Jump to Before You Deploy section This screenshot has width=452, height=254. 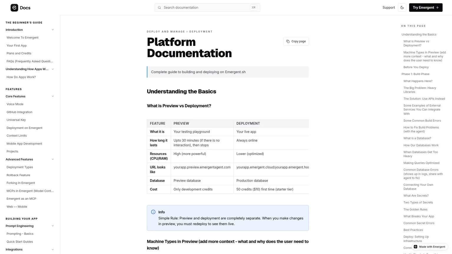click(416, 67)
